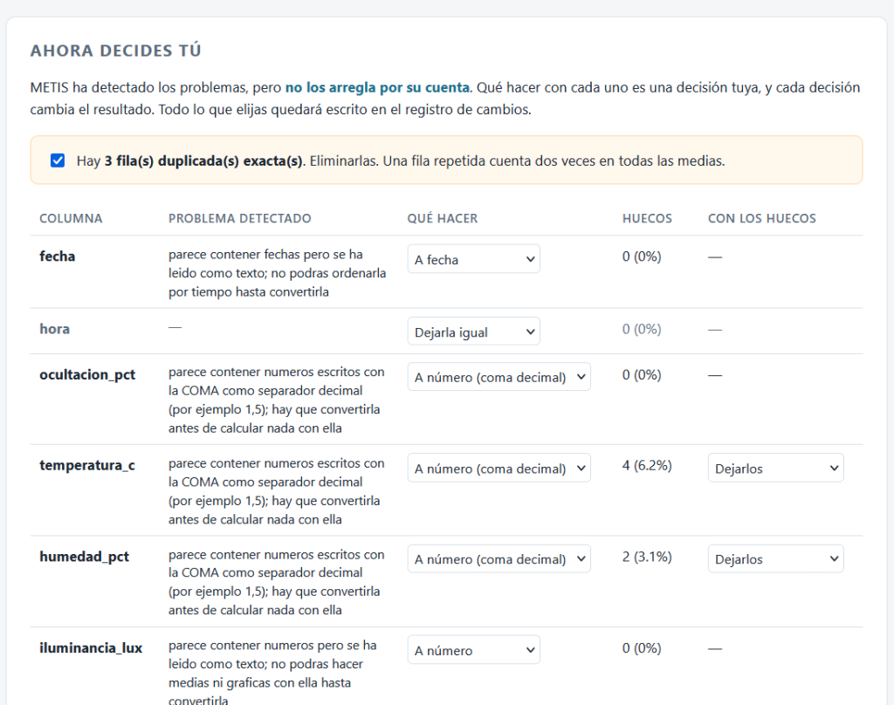Open the humedad_pct conversion type dropdown
Screen dimensions: 894x705
(x=499, y=559)
